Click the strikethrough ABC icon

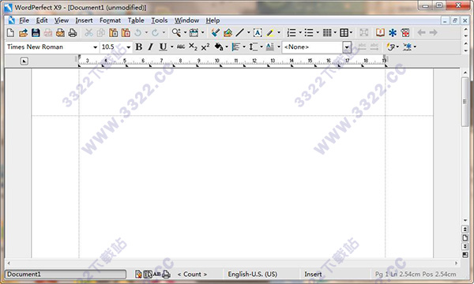pyautogui.click(x=181, y=47)
